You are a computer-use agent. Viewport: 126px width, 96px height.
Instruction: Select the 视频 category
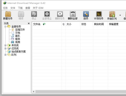(x=18, y=42)
